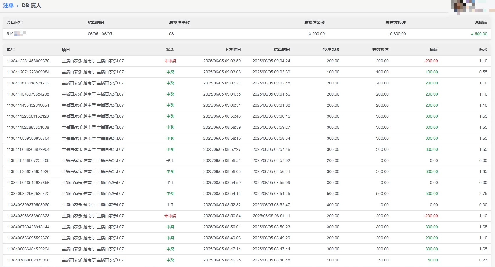
Task: Select order number 1138412281458069376
Action: tap(28, 61)
